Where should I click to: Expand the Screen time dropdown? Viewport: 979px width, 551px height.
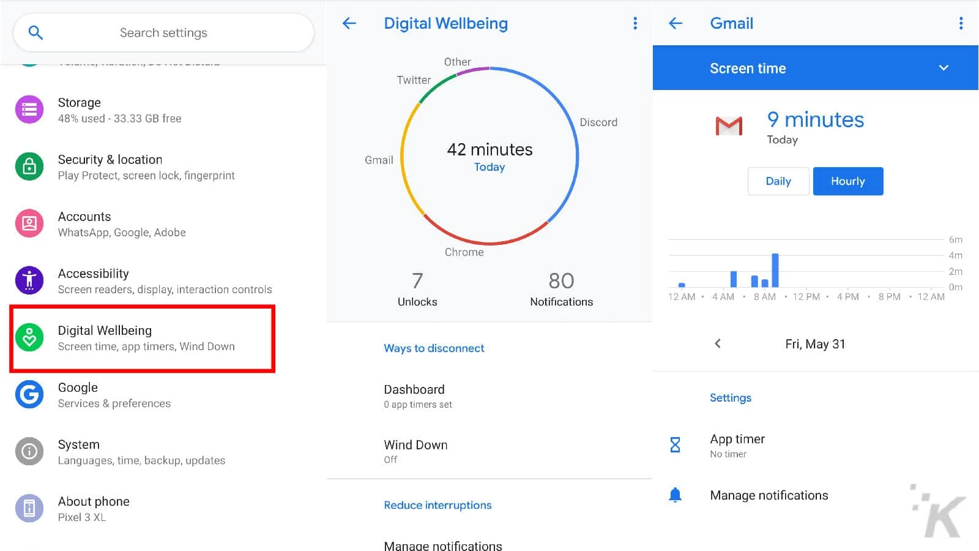point(944,68)
